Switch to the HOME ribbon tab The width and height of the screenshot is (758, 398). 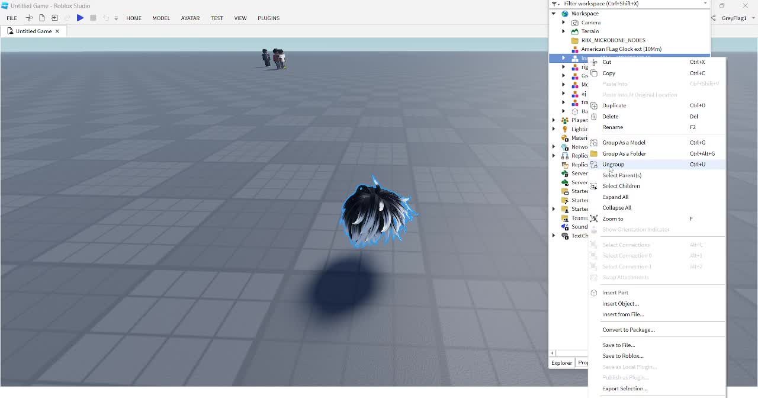click(x=134, y=18)
